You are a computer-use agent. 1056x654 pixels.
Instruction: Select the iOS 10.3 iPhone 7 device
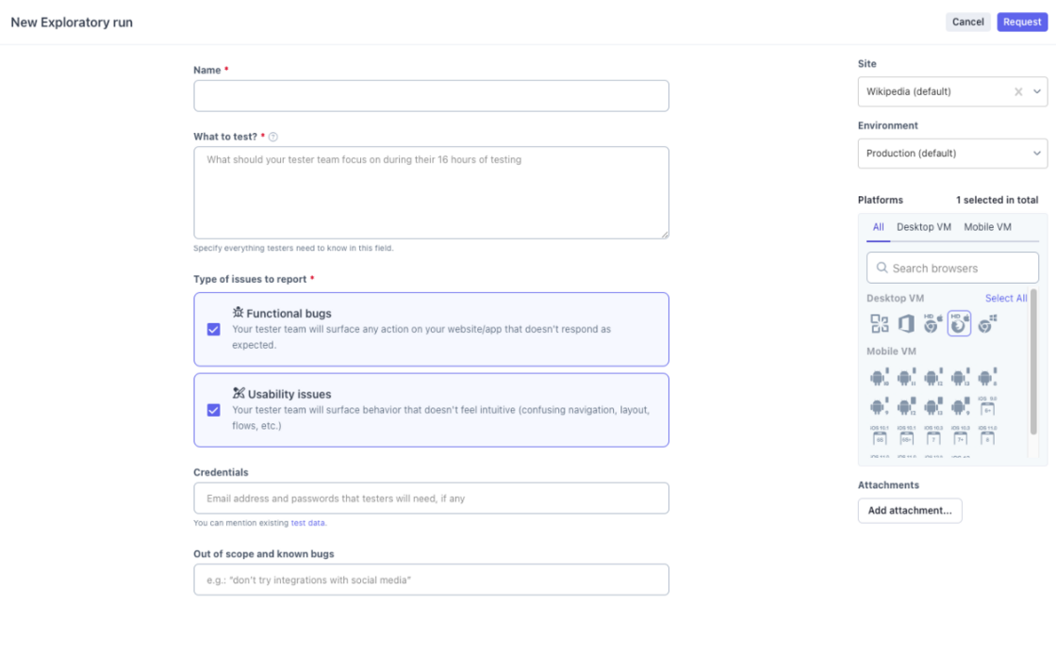(x=932, y=436)
